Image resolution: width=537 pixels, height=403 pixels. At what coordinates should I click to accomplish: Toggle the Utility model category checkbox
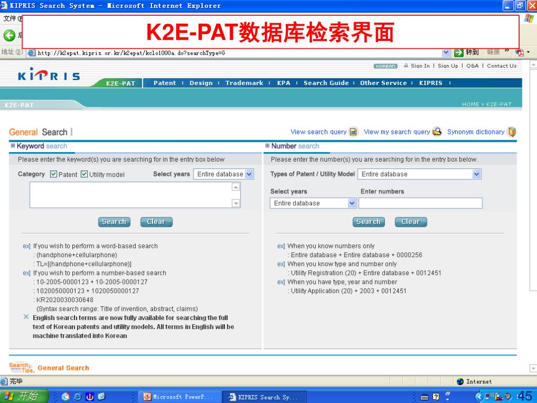(x=84, y=174)
